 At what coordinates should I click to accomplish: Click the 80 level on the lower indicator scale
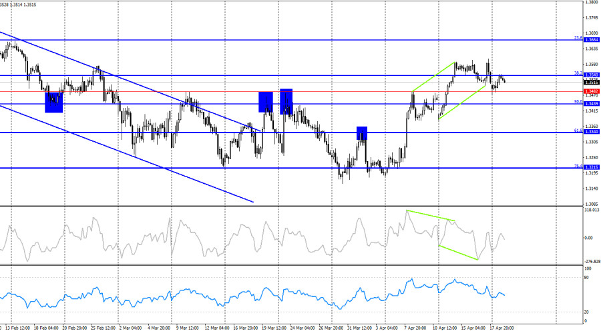[586, 277]
